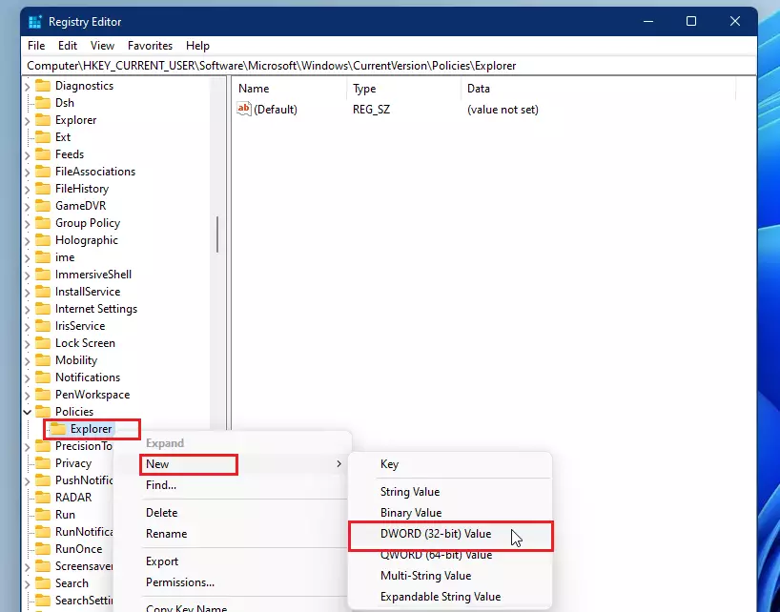
Task: Click the ime folder icon
Action: point(43,257)
